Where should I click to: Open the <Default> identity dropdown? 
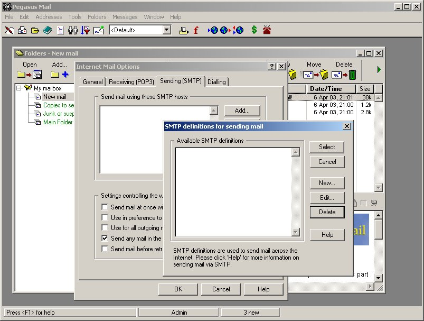pos(167,30)
